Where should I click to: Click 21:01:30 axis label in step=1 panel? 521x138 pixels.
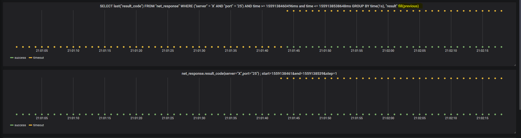tap(199, 118)
